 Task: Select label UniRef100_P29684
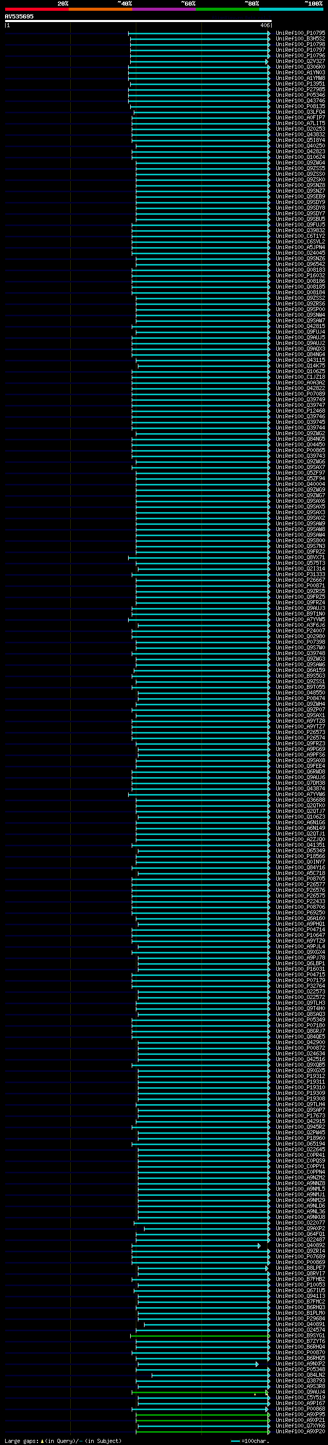coord(300,1318)
